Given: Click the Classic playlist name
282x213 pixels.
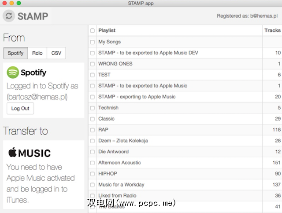Looking at the screenshot, I should click(106, 119).
